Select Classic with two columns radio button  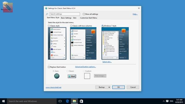(x=71, y=26)
